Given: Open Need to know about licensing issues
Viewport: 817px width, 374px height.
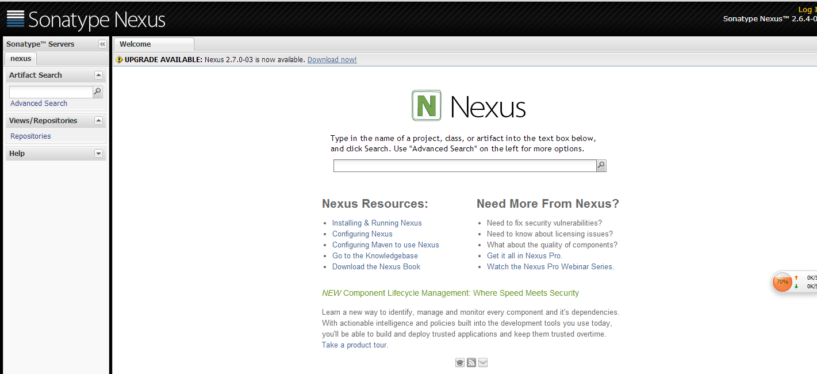Looking at the screenshot, I should [550, 234].
